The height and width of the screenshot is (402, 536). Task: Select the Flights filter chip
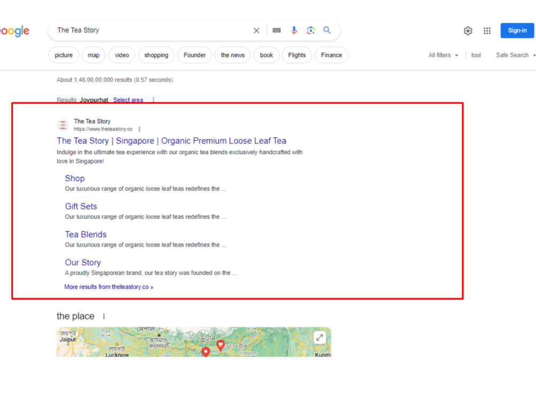[297, 55]
